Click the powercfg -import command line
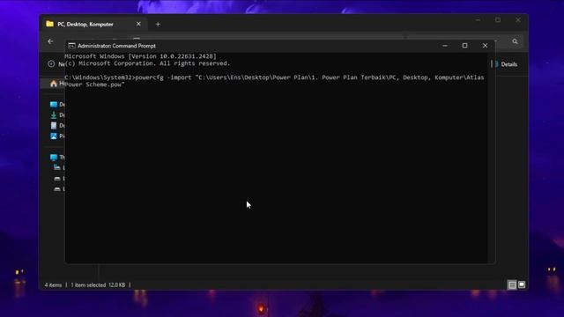 pos(274,77)
